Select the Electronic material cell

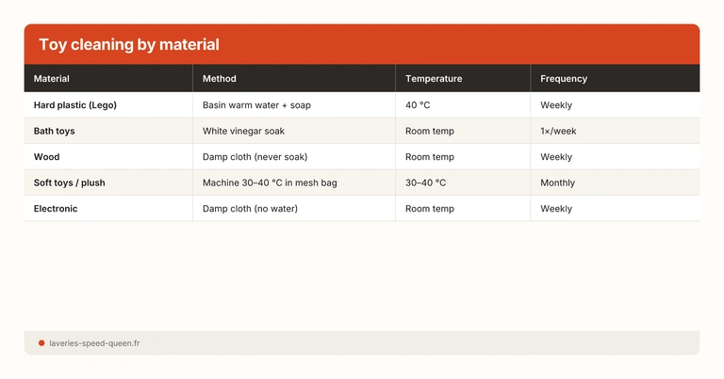pos(56,209)
